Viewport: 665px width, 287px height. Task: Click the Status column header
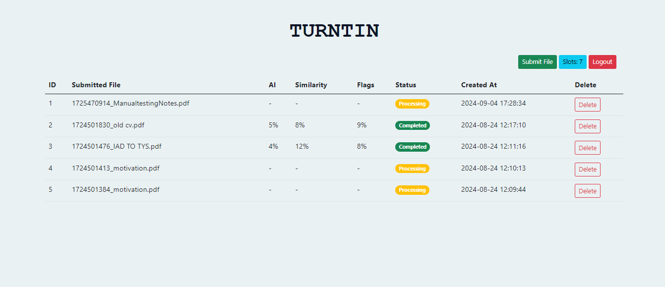point(406,85)
